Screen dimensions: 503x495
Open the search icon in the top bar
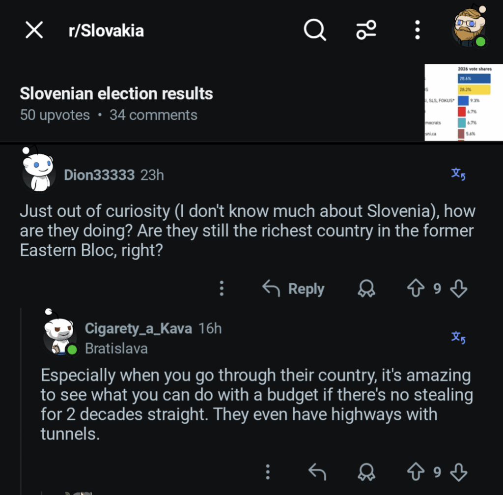tap(314, 30)
